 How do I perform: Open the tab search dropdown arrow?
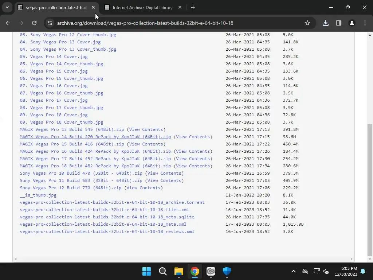click(x=7, y=7)
